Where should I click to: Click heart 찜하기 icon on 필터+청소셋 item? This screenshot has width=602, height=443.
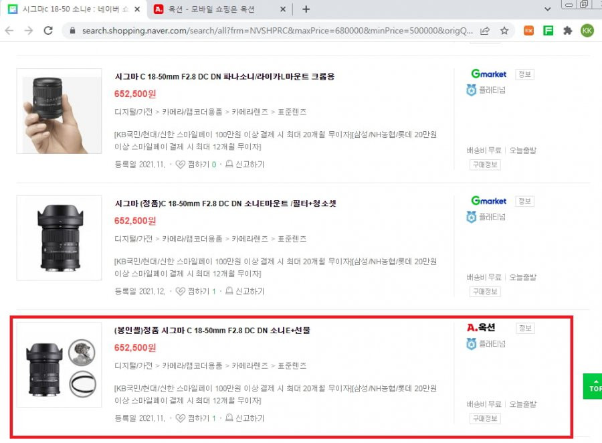[181, 291]
